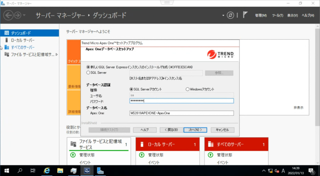Open the Windows Start menu
The height and width of the screenshot is (176, 320).
point(6,171)
